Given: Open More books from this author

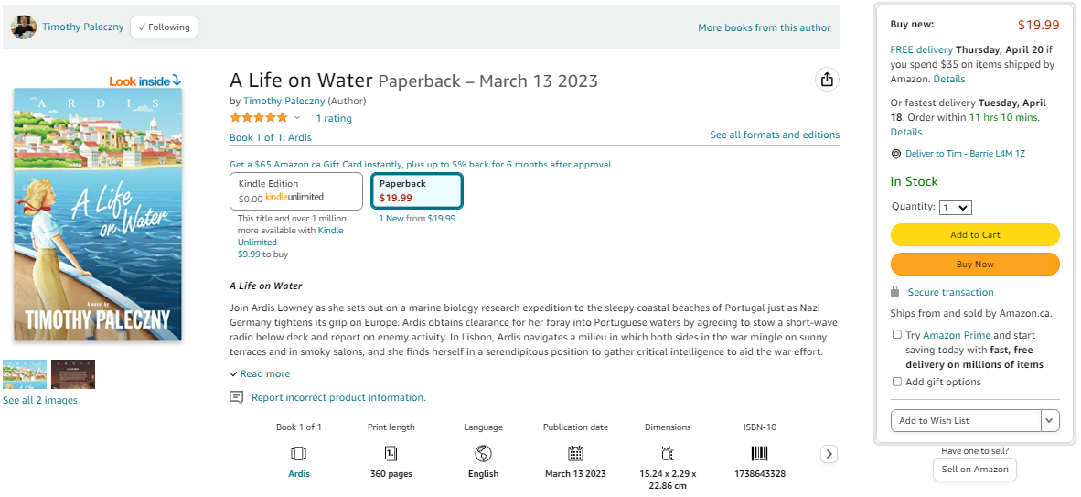Looking at the screenshot, I should [764, 27].
